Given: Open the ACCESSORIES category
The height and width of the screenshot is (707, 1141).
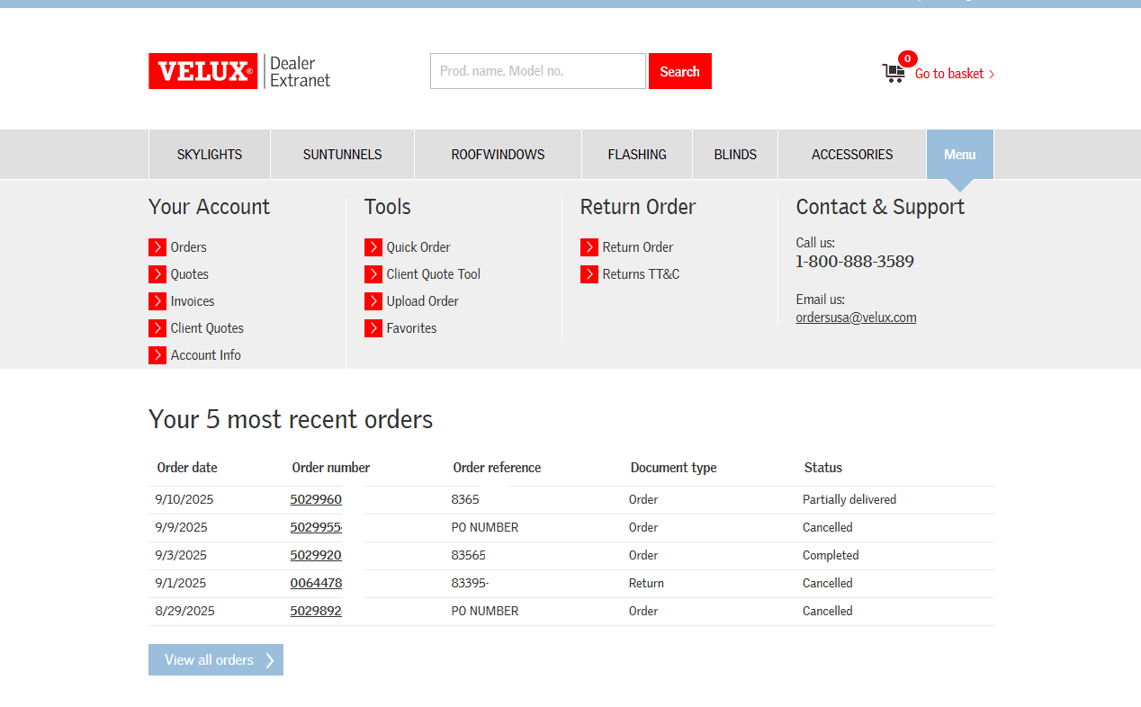Looking at the screenshot, I should 852,155.
